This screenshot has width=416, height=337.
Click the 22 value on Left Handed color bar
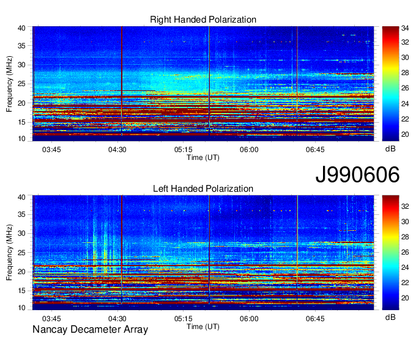point(406,283)
